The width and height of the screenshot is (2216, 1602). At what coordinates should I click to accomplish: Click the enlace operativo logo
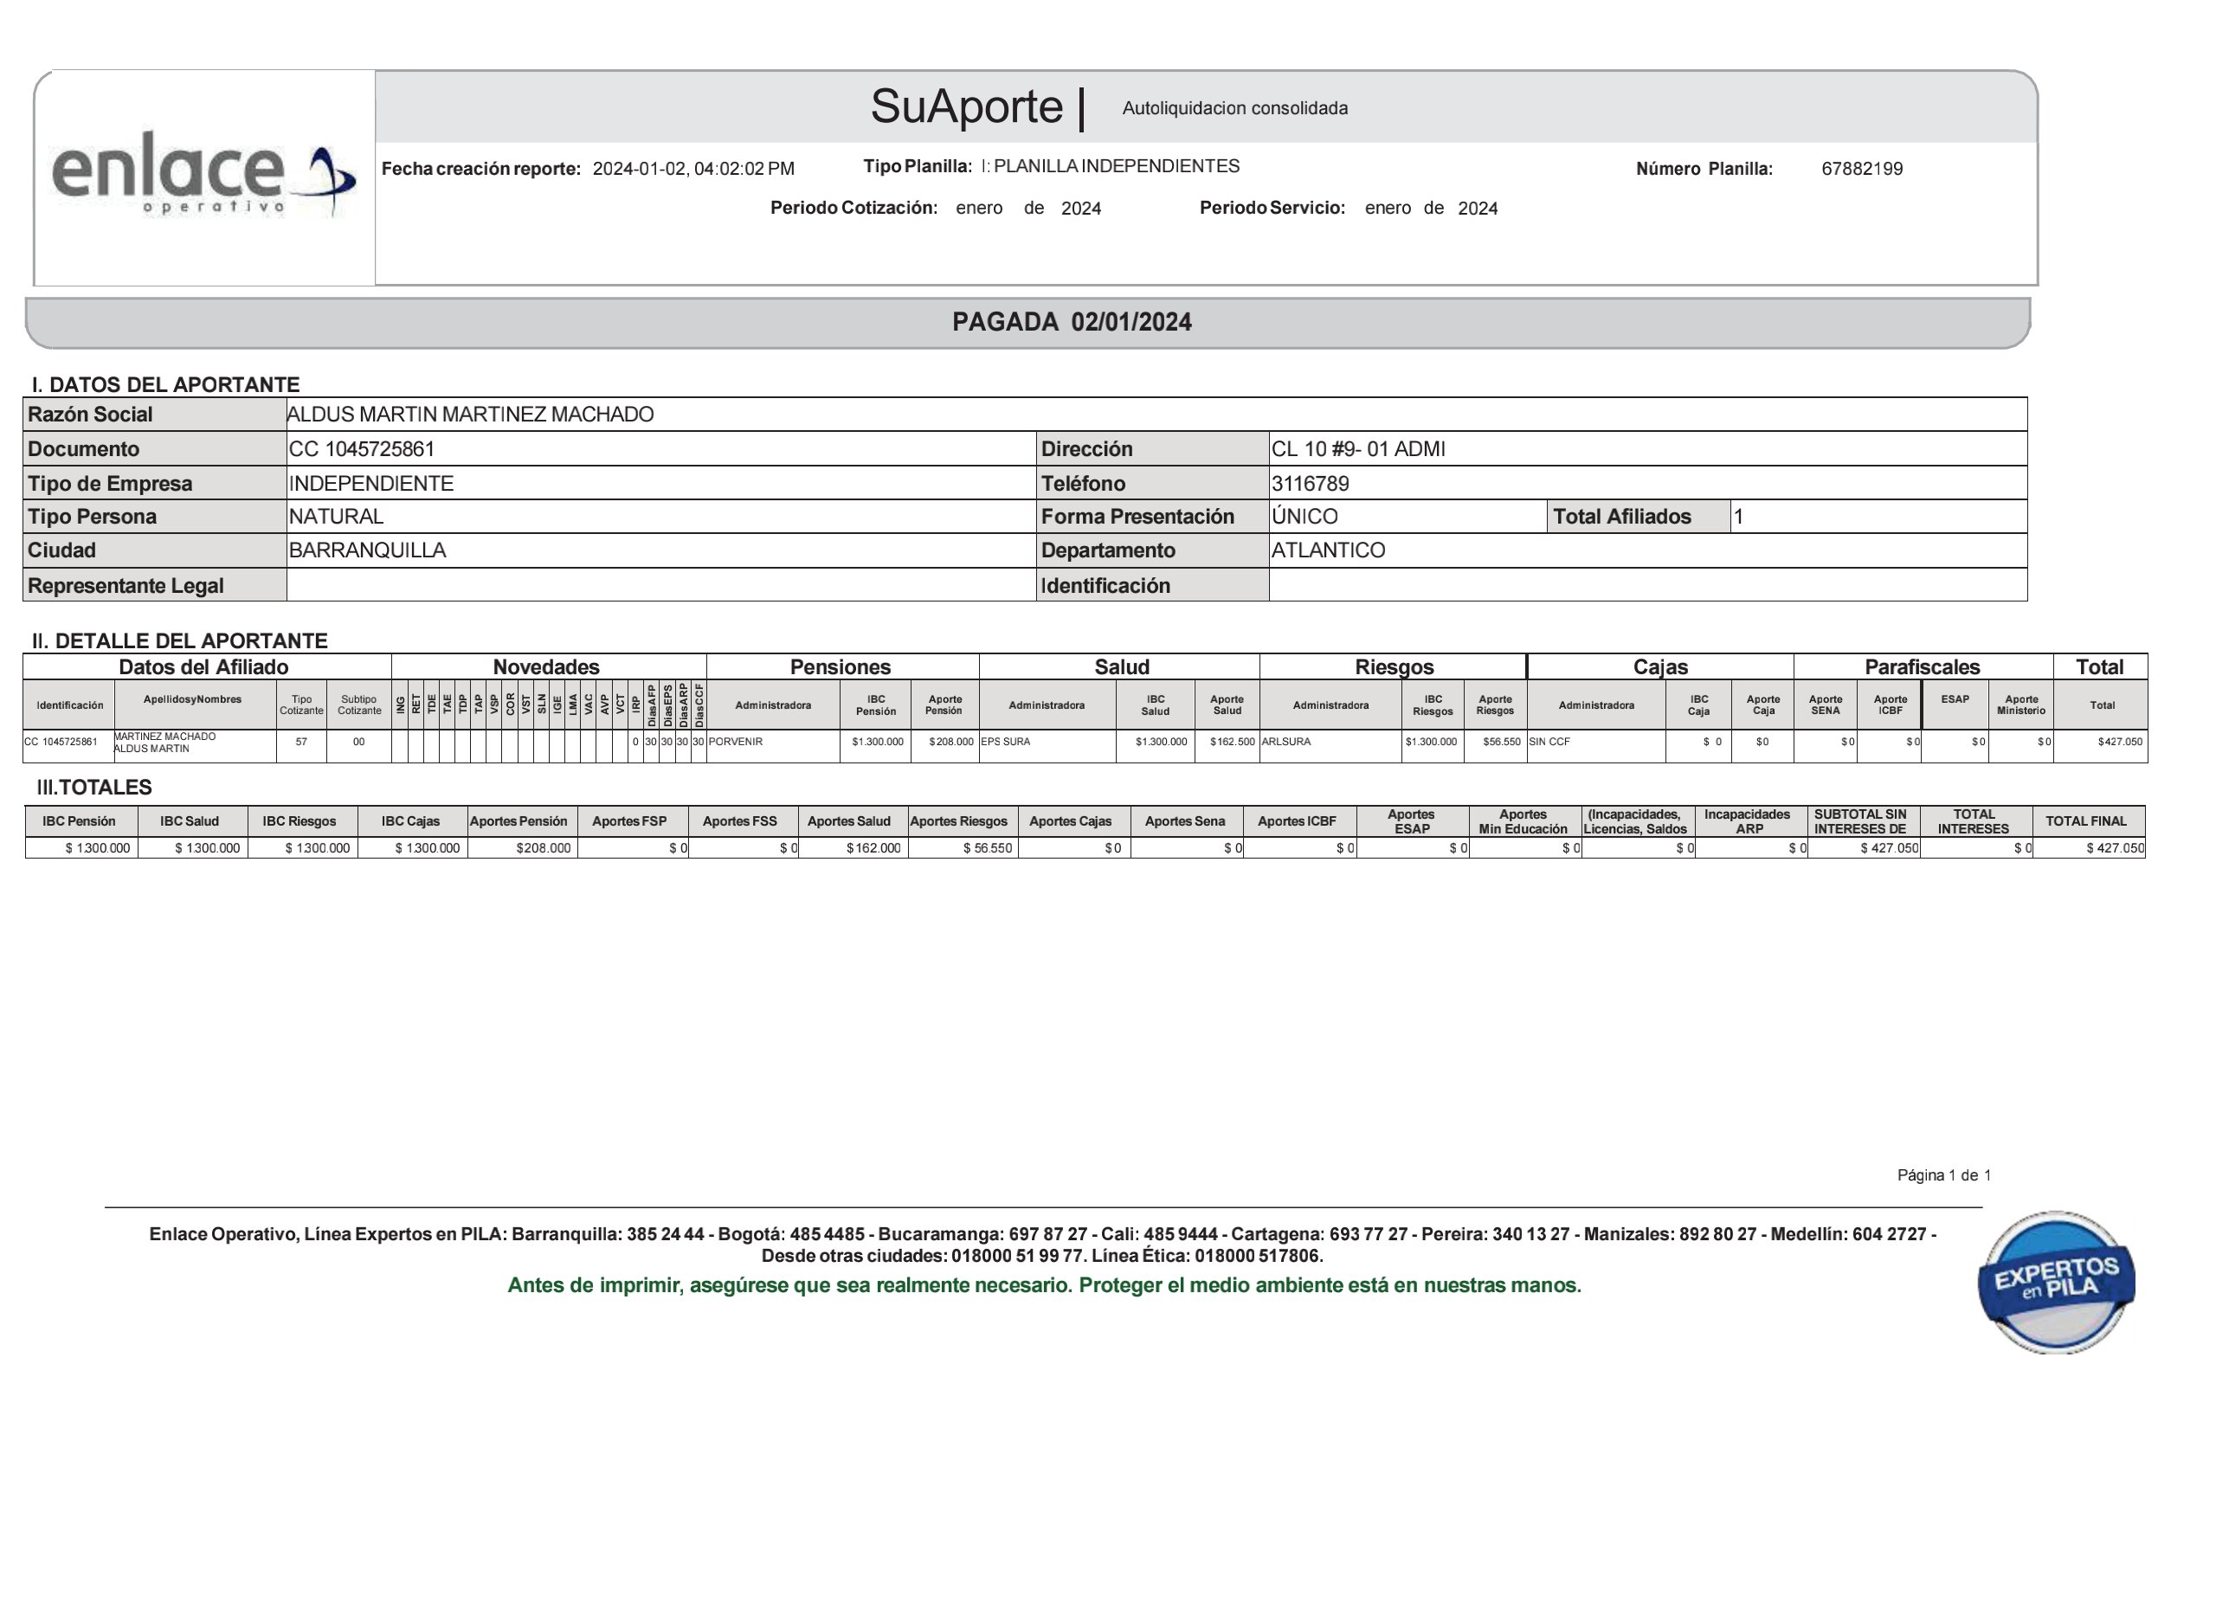tap(203, 174)
